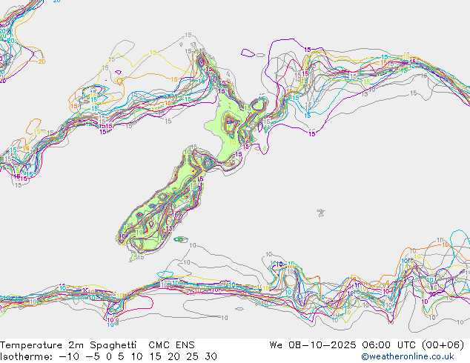Screen dimensions: 470x363
Task: Click the date 'We 08-10-2025 06:00 UTC (00+06)'
Action: (367, 345)
